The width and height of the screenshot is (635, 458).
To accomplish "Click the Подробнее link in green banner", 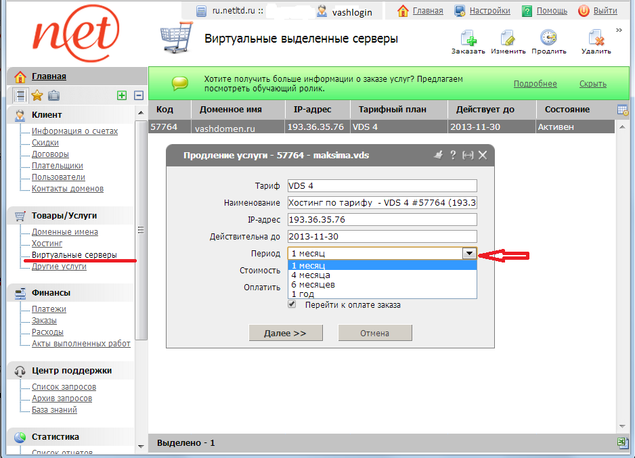I will point(535,84).
